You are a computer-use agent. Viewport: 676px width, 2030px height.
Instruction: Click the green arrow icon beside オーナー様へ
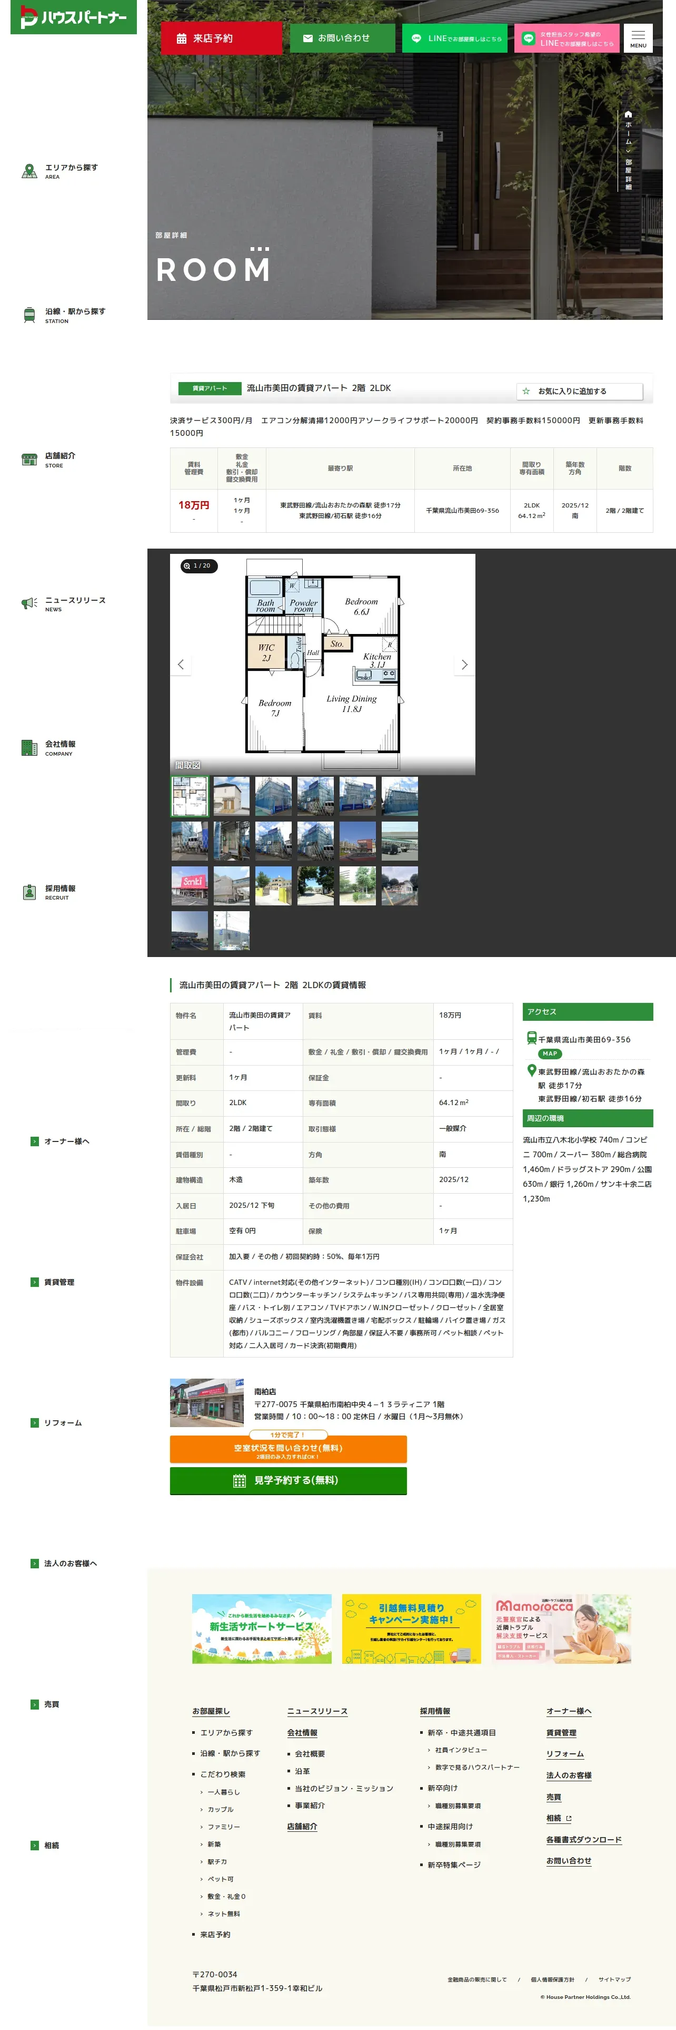tap(35, 1141)
